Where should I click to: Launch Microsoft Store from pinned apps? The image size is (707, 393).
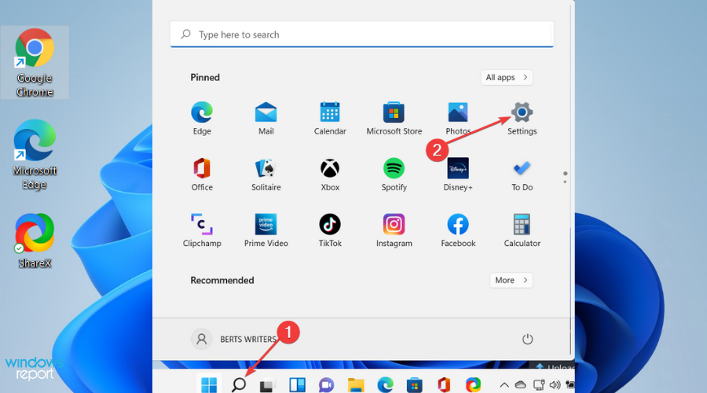click(x=394, y=118)
